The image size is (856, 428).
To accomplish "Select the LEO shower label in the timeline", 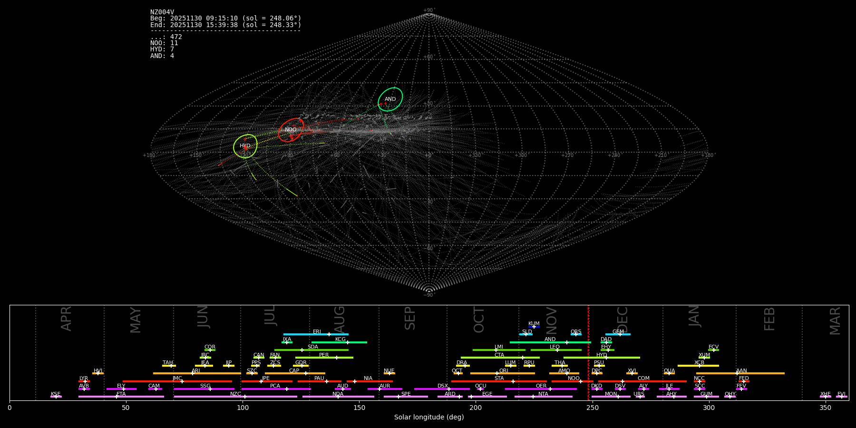I will coord(554,347).
